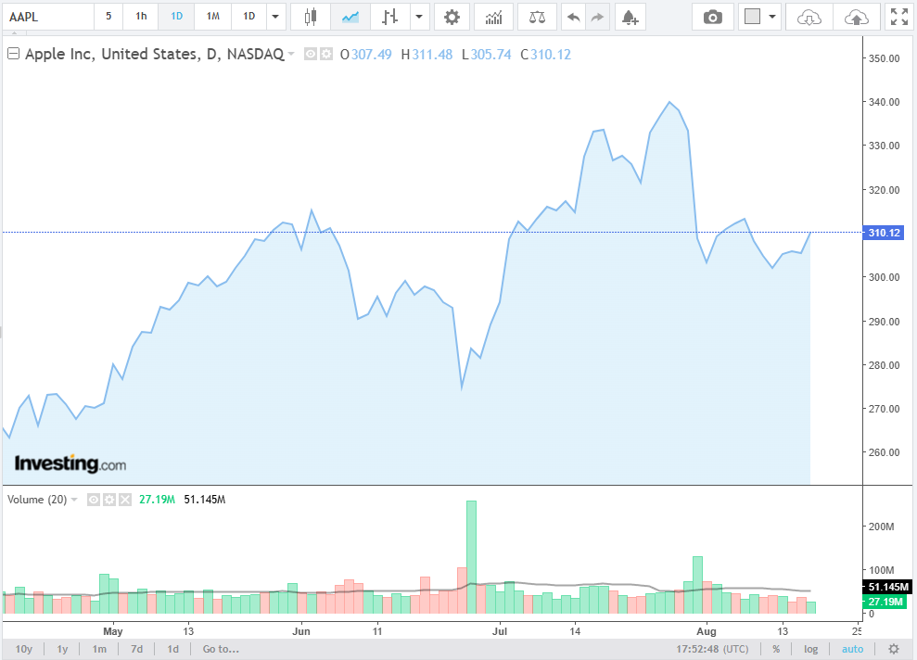Switch to area chart style
This screenshot has width=917, height=660.
(x=350, y=17)
